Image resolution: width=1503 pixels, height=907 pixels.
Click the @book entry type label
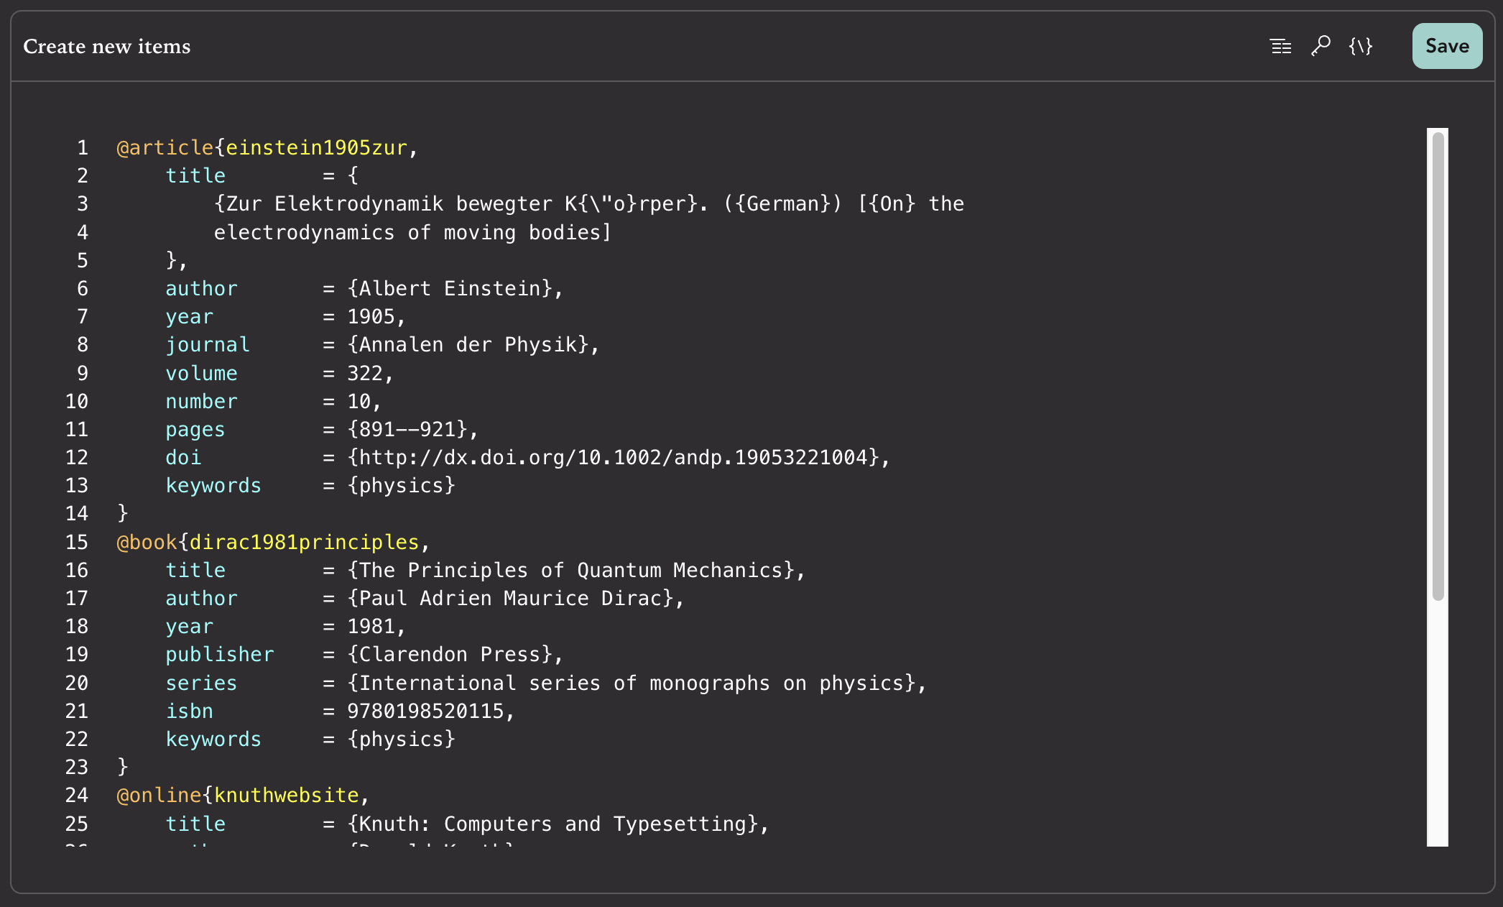[146, 542]
